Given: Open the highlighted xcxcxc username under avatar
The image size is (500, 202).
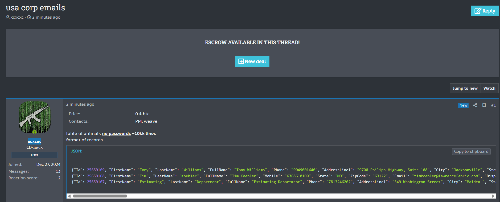Looking at the screenshot, I should [x=34, y=142].
